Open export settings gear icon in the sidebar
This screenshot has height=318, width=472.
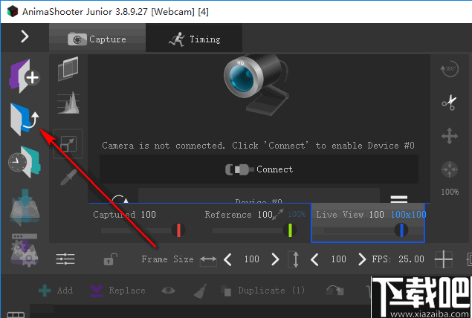point(25,250)
